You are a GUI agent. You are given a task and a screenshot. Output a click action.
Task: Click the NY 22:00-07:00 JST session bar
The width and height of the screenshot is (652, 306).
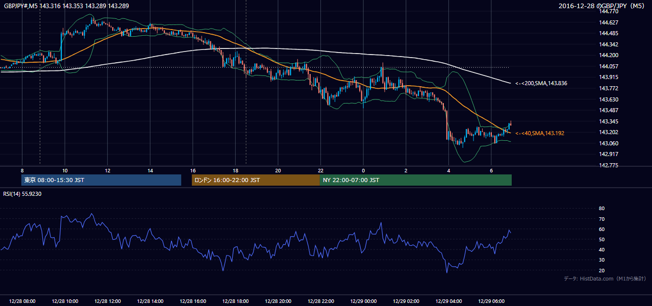(416, 180)
